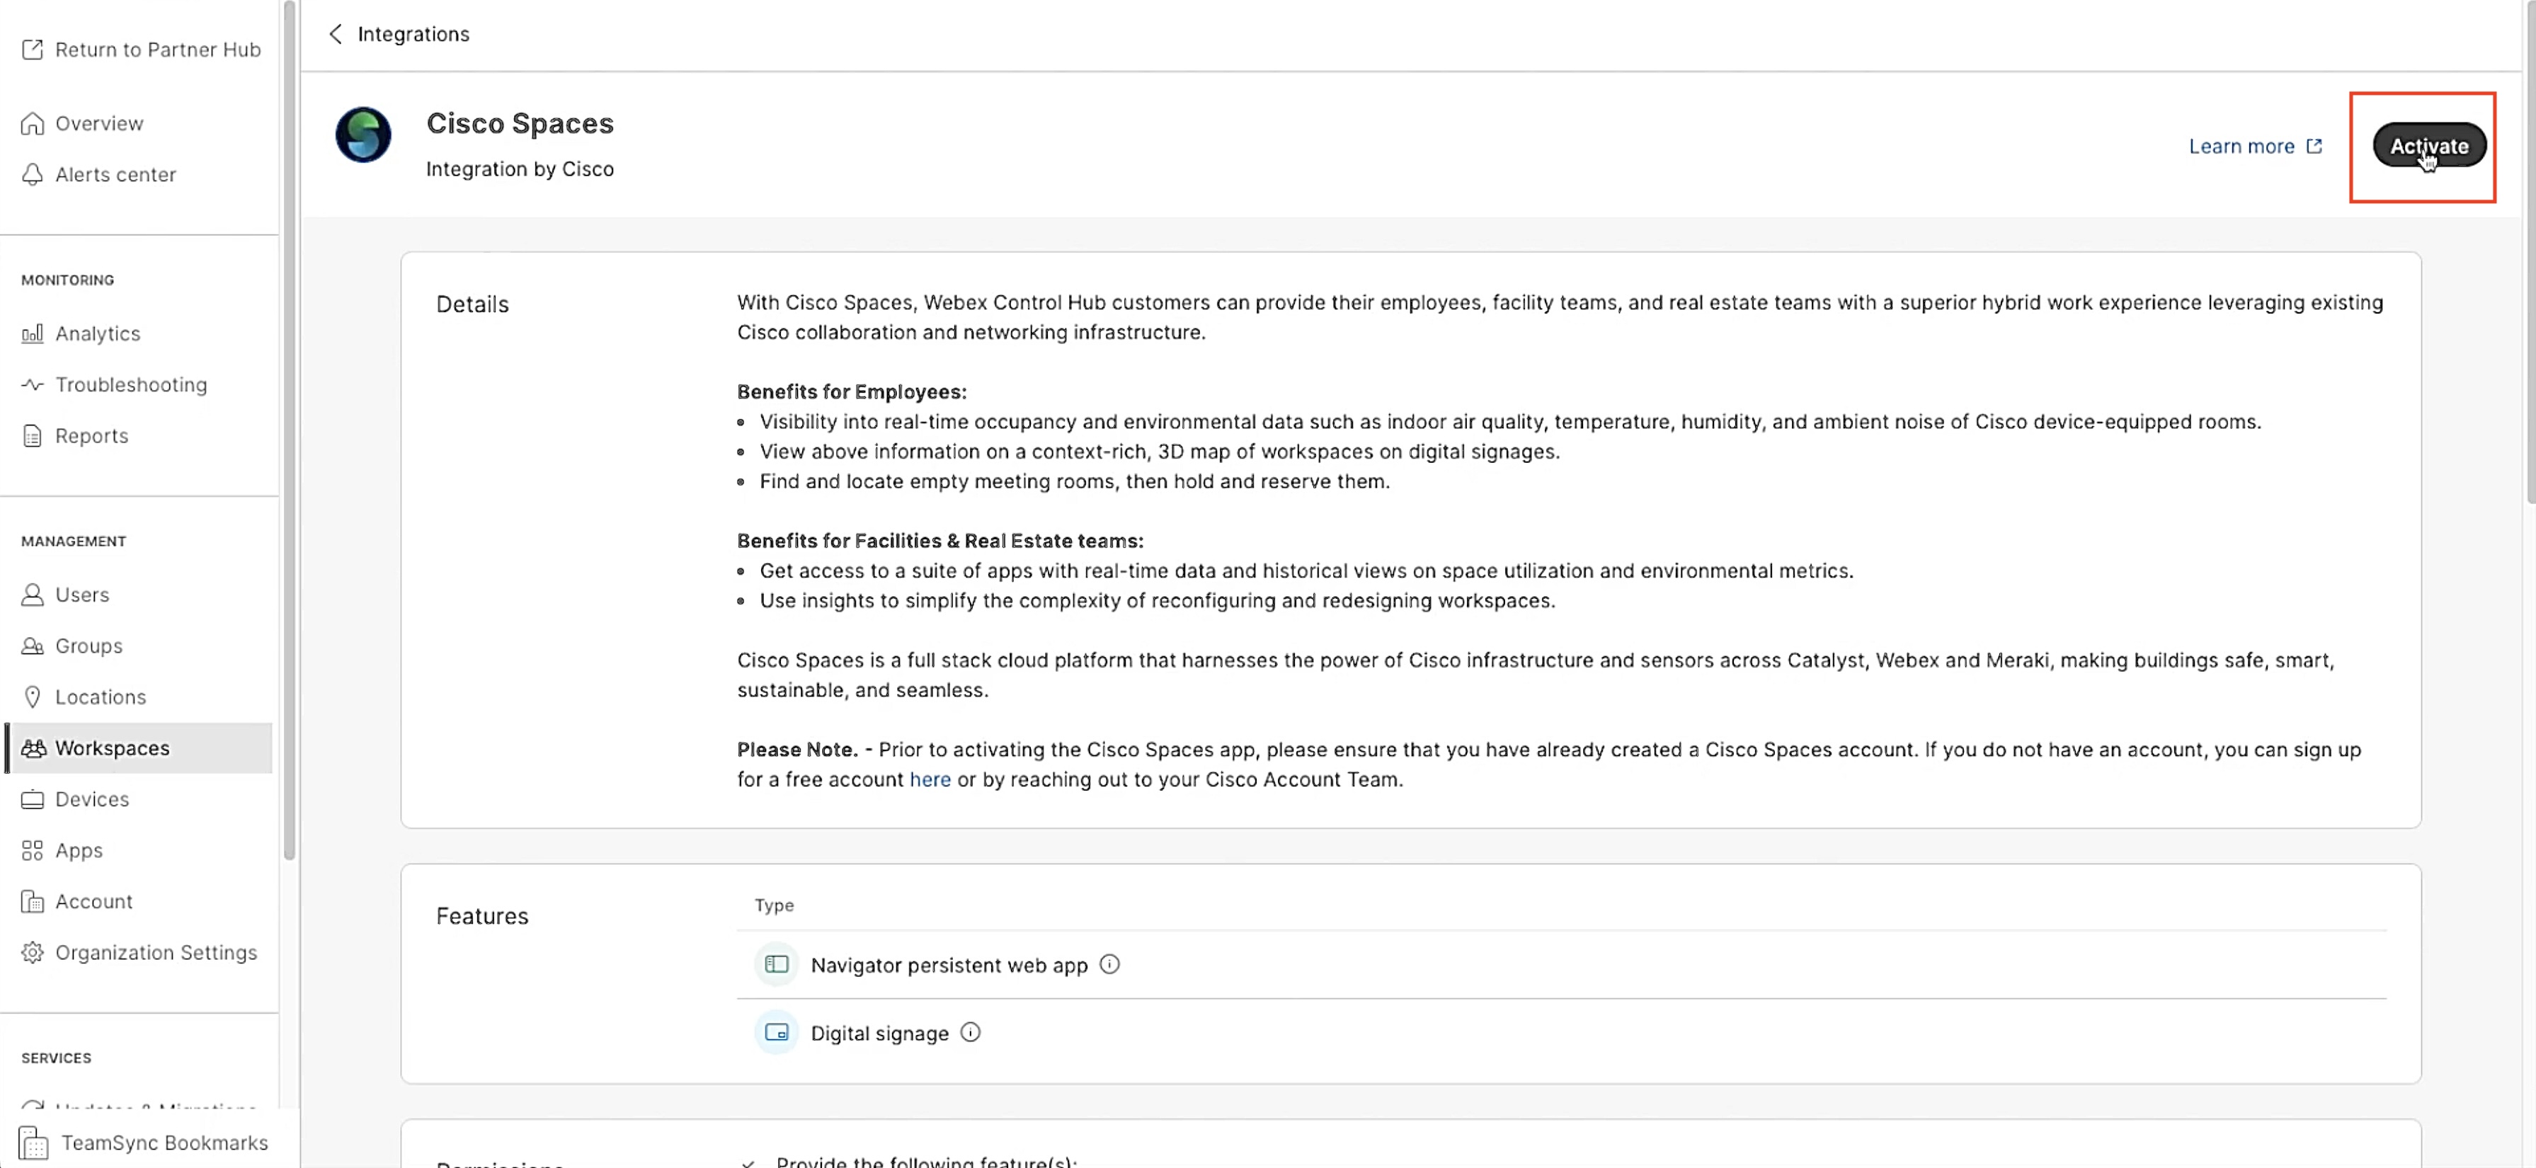Click the sidebar vertical scrollbar

click(290, 430)
